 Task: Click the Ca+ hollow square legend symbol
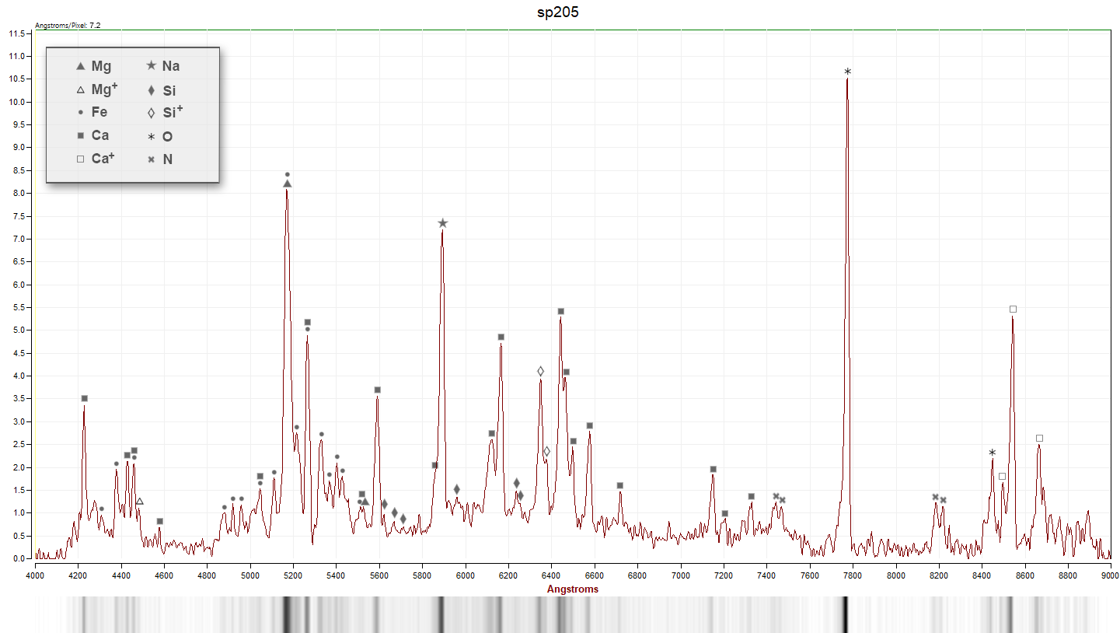[x=80, y=159]
